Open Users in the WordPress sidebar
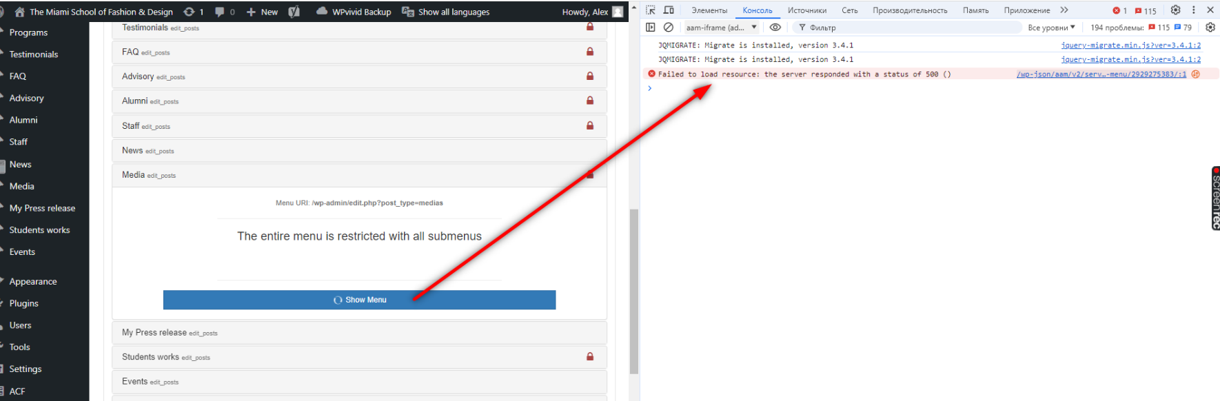Viewport: 1220px width, 401px height. pos(21,325)
